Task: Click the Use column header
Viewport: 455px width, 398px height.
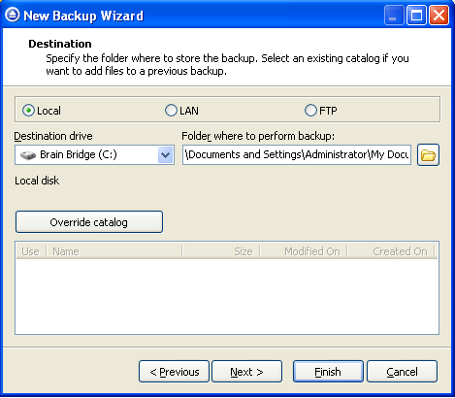Action: pos(31,251)
